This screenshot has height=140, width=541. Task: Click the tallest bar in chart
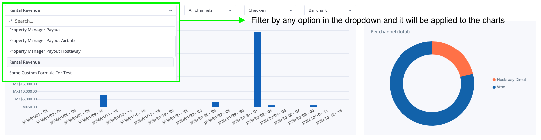click(257, 69)
